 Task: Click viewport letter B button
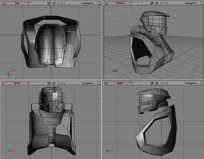coord(106,3)
